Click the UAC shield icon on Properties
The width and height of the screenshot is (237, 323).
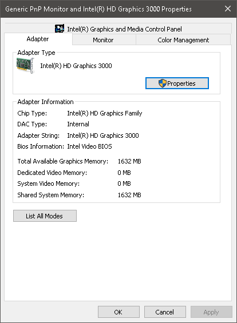(x=163, y=83)
